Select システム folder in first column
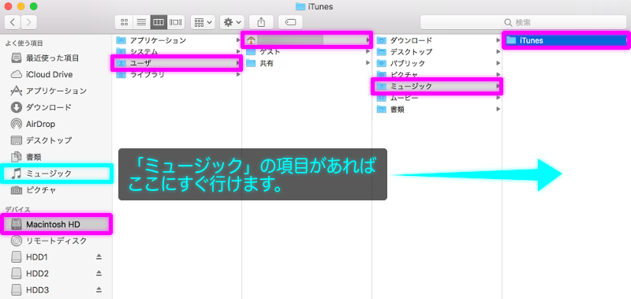This screenshot has height=299, width=631. (177, 51)
